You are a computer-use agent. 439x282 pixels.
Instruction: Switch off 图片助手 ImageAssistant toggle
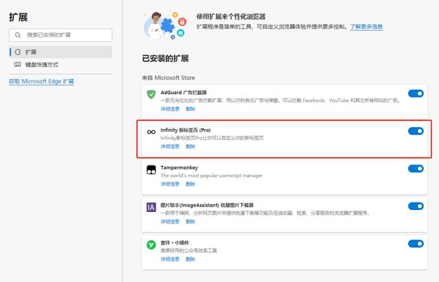tap(416, 206)
